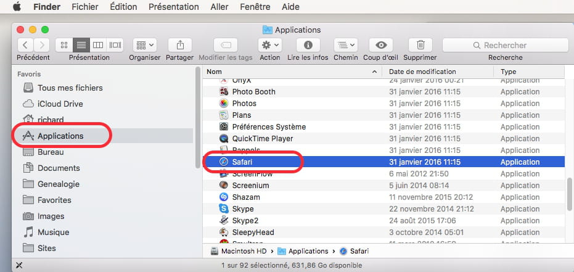Open the Fichier menu
Viewport: 574px width, 272px height.
pos(85,7)
